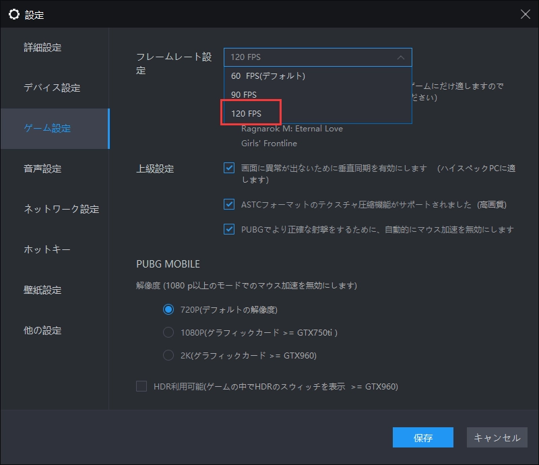
Task: Choose the 90 FPS option
Action: 317,94
